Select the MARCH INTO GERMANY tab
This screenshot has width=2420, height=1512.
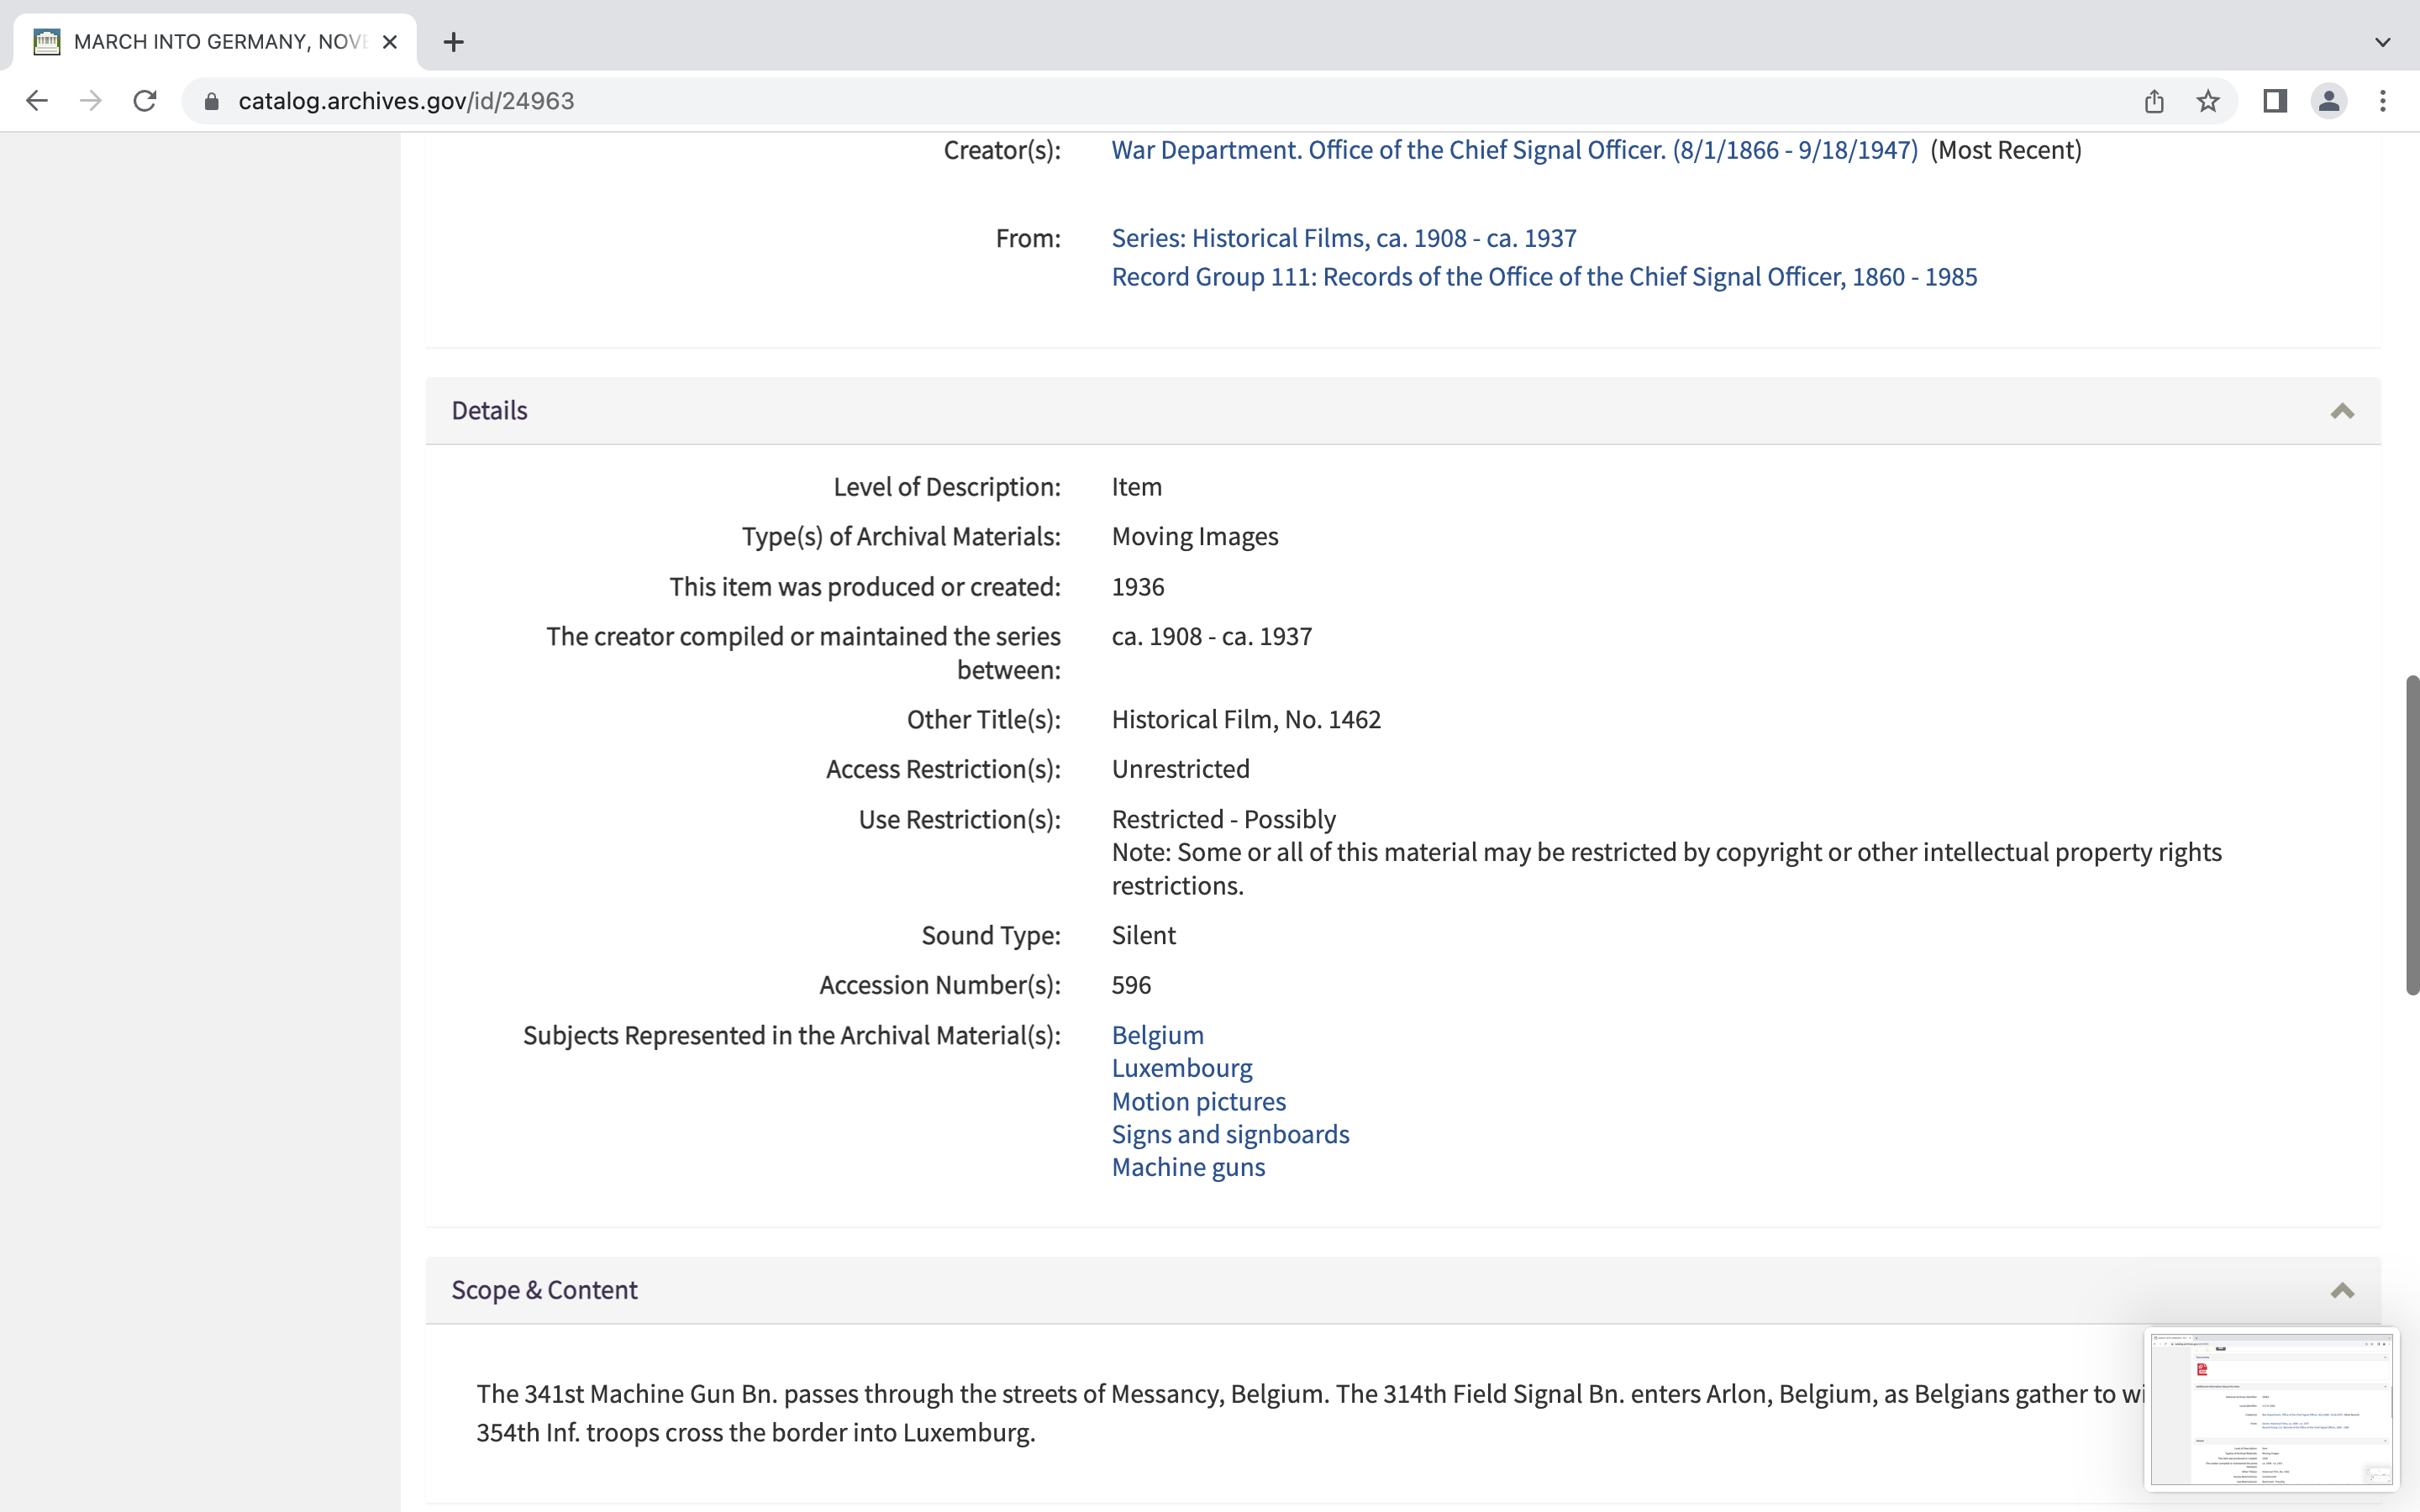[x=220, y=42]
